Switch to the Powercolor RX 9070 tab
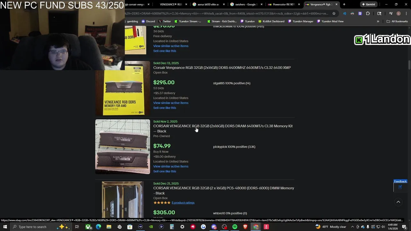This screenshot has width=411, height=231. 284,4
